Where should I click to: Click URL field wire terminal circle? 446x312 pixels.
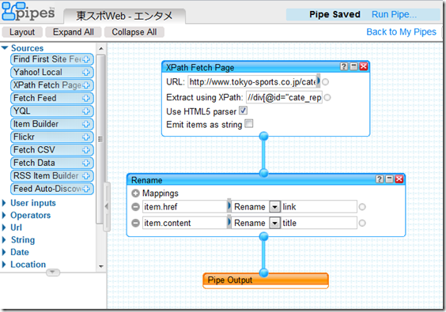[326, 82]
